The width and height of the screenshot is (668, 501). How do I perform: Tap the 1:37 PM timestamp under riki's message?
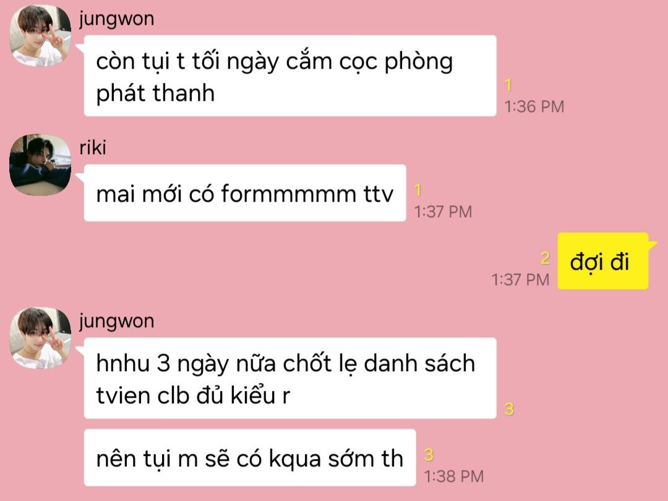[x=443, y=212]
